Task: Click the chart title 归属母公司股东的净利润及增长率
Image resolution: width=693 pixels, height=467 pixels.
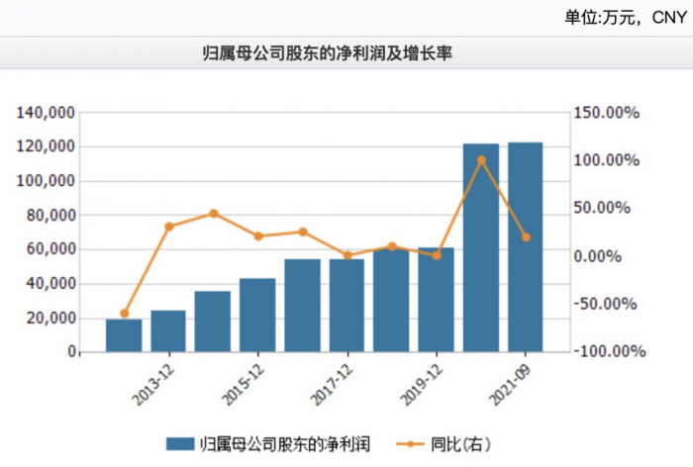Action: [328, 53]
